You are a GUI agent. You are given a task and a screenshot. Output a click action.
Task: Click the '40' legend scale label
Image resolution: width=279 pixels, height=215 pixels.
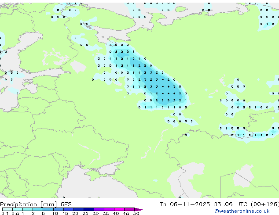[x=116, y=213]
